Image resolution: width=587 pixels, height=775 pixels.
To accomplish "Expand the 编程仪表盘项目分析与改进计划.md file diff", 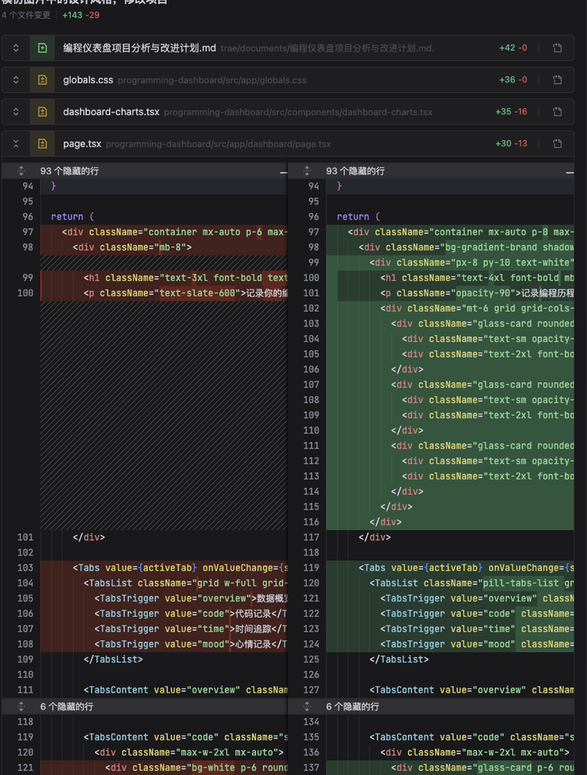I will click(16, 48).
